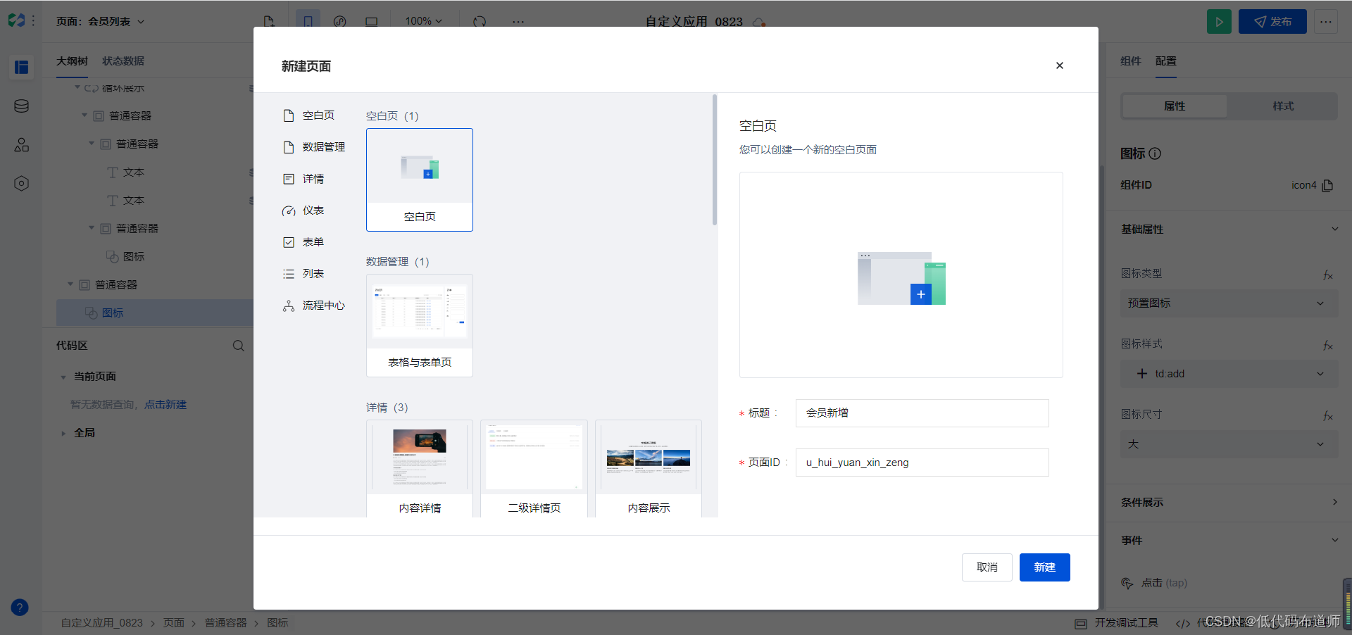Click the run preview play icon
This screenshot has width=1352, height=635.
point(1220,22)
